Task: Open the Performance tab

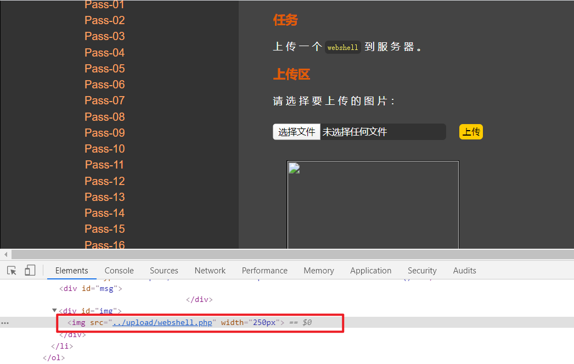Action: tap(265, 271)
